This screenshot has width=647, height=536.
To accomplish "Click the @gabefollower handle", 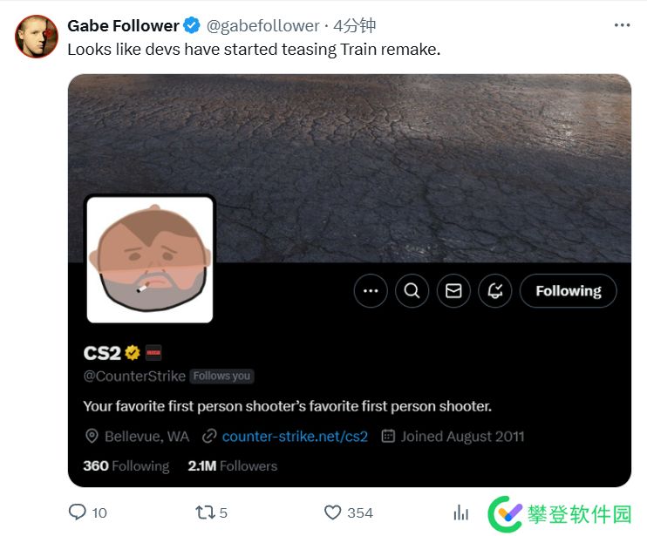I will tap(262, 25).
